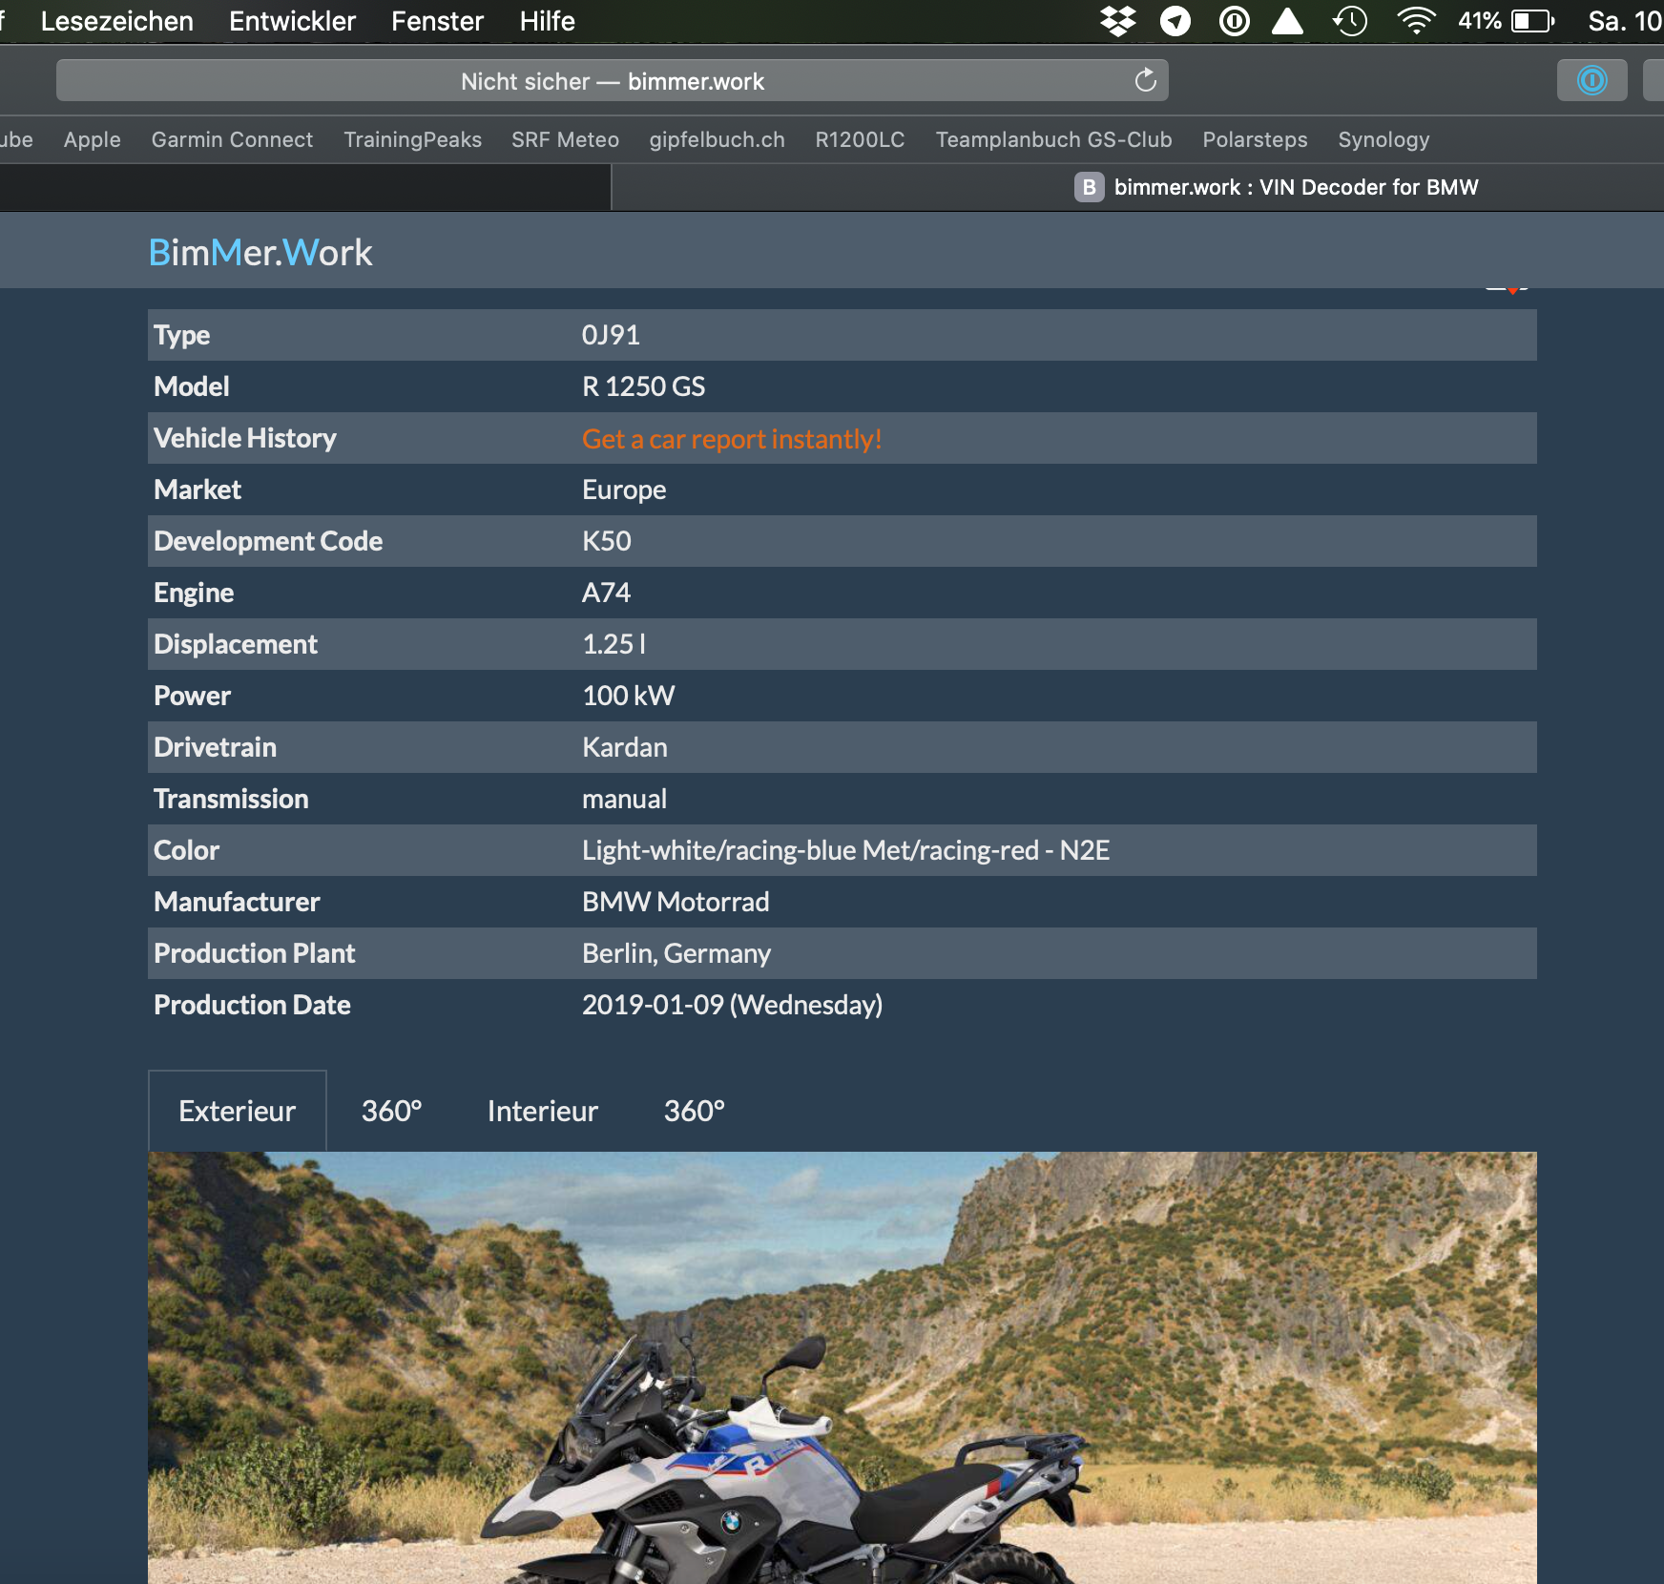Open 1Password icon in macOS menu bar

pyautogui.click(x=1234, y=21)
